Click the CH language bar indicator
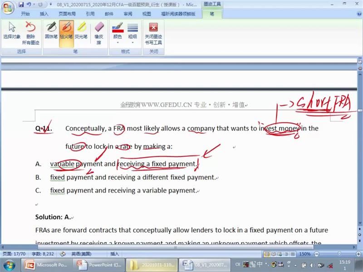 (238, 264)
